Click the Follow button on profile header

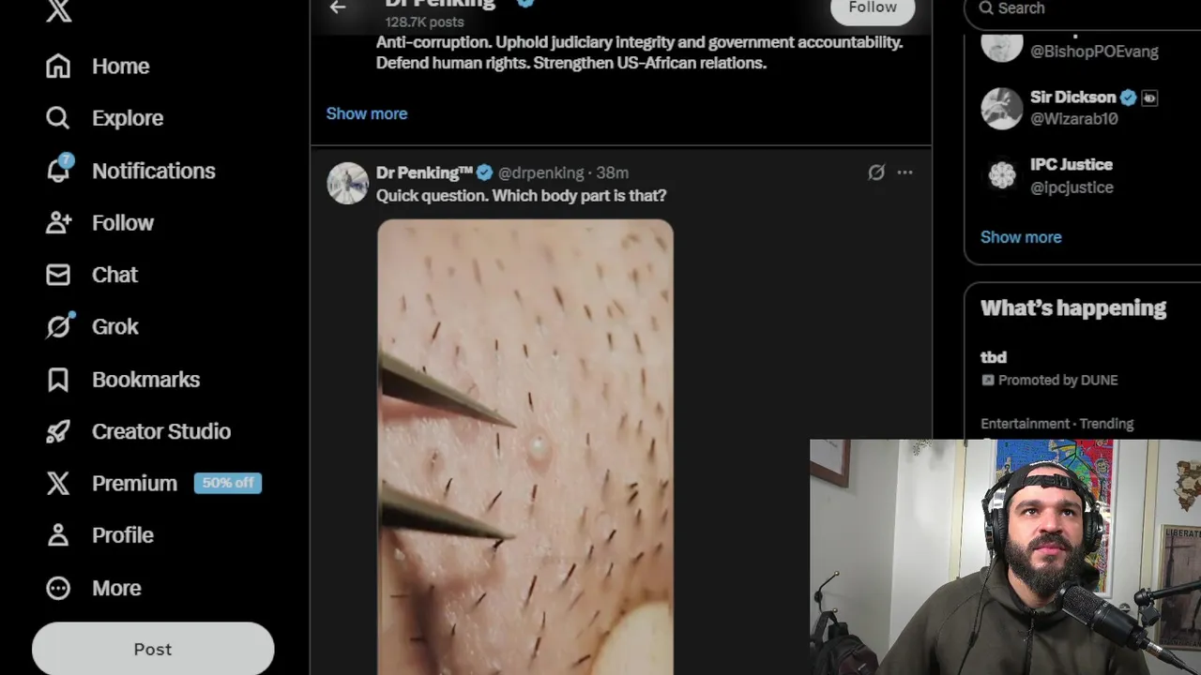(873, 7)
